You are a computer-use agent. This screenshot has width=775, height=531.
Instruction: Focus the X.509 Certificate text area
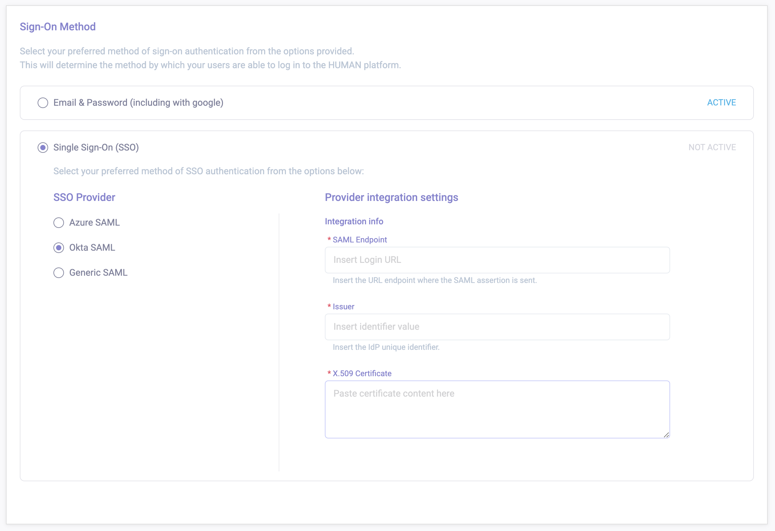coord(497,409)
